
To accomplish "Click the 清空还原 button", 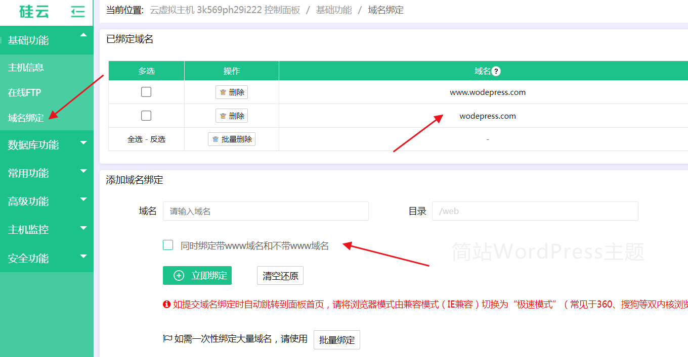I will pos(280,276).
